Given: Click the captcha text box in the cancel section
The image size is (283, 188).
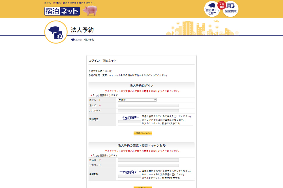Looking at the screenshot, I should [x=130, y=176].
